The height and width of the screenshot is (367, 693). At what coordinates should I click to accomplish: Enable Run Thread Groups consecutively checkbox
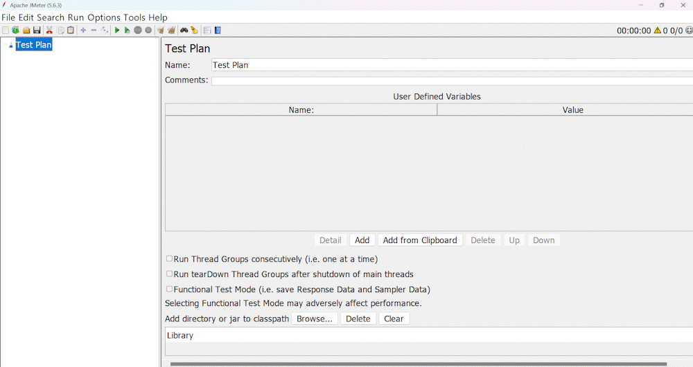pos(169,259)
